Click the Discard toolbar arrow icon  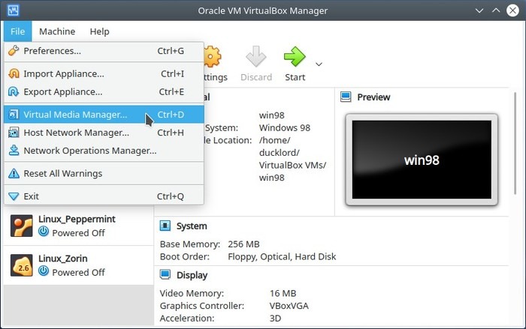pos(256,56)
